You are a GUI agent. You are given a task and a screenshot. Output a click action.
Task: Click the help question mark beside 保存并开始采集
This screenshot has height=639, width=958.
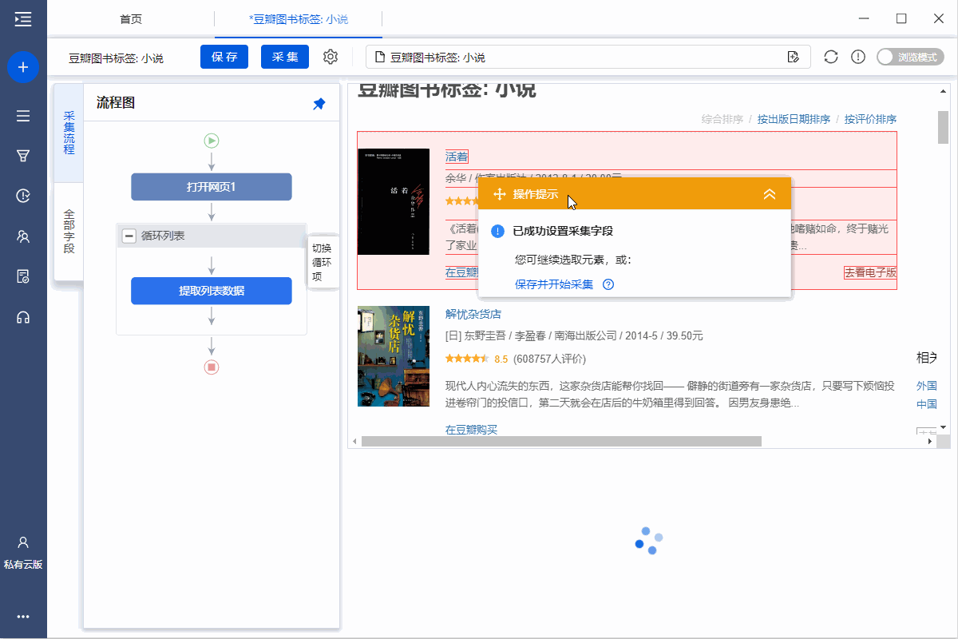(x=608, y=284)
